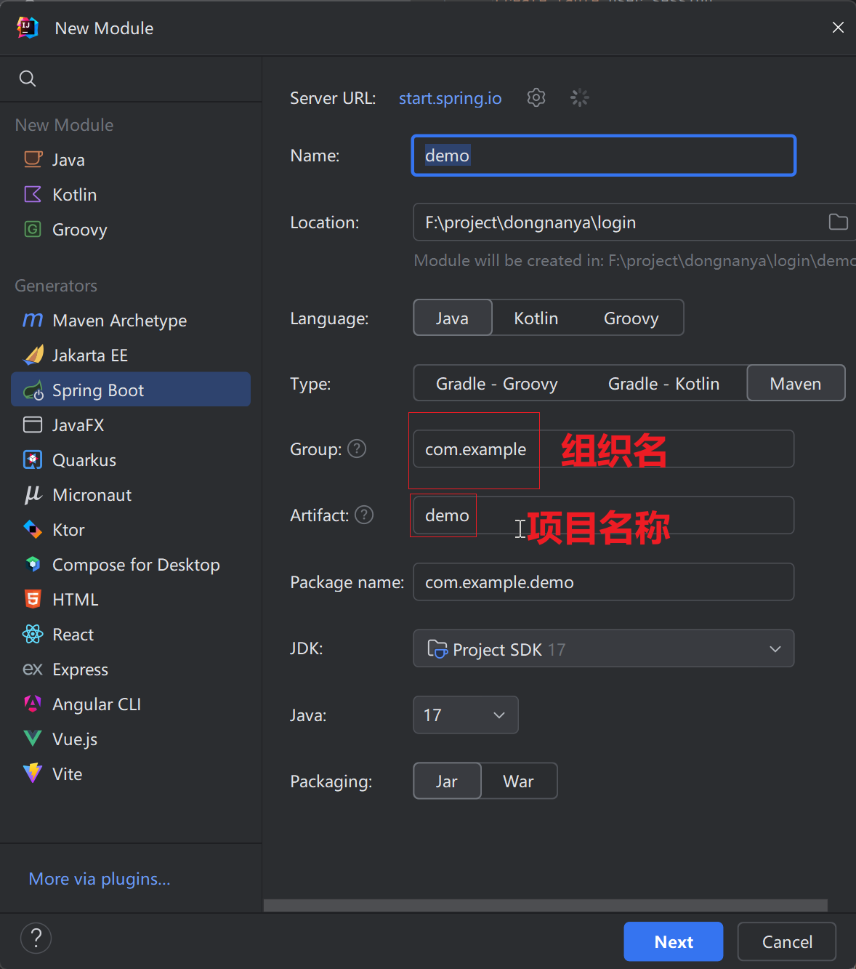Viewport: 856px width, 969px height.
Task: Click the Groovy logo icon
Action: coord(33,229)
